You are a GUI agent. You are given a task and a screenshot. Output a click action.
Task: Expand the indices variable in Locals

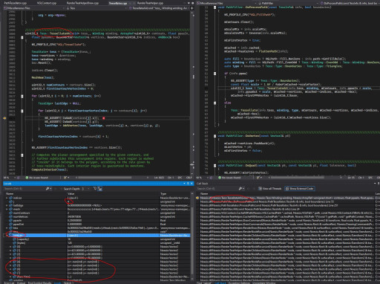[7, 198]
